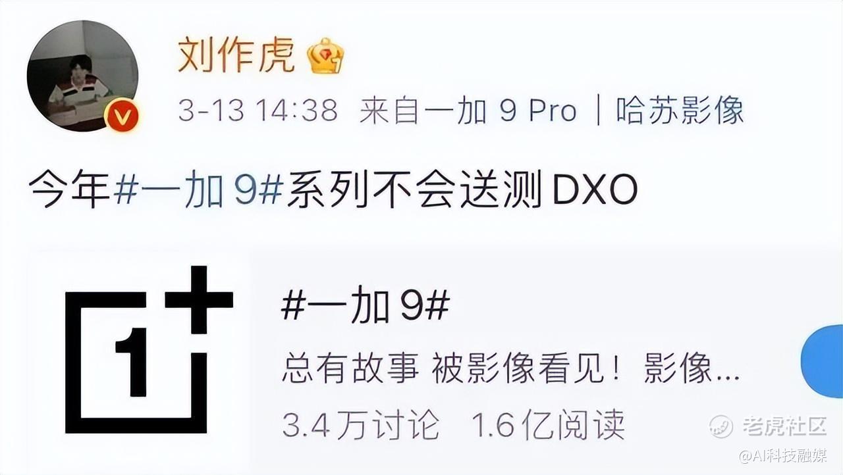Click the DXO word in the post
The image size is (843, 475).
pyautogui.click(x=595, y=191)
